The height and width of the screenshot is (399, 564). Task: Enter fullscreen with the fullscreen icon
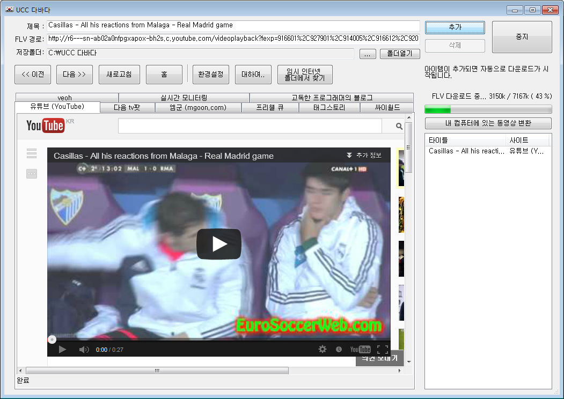click(x=383, y=350)
